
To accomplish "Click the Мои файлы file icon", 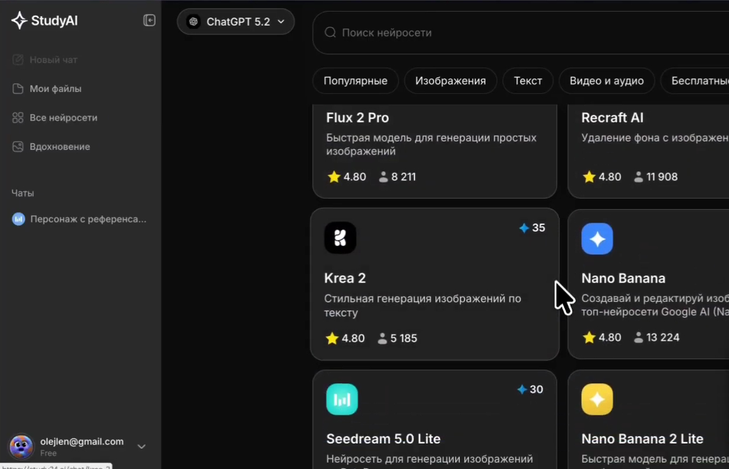I will pyautogui.click(x=18, y=89).
